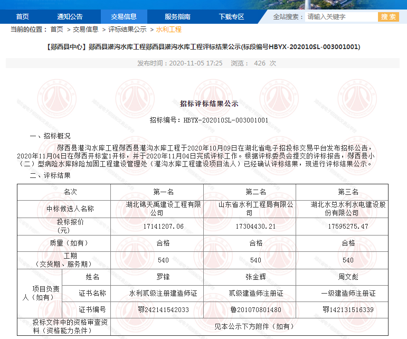Click the announcement title with HBYX-202010SL-003001001
The height and width of the screenshot is (339, 407).
[203, 47]
